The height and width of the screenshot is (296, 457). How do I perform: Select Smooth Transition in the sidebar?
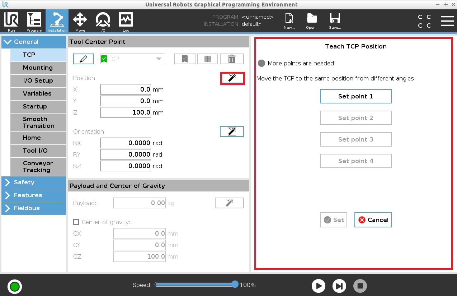coord(38,122)
